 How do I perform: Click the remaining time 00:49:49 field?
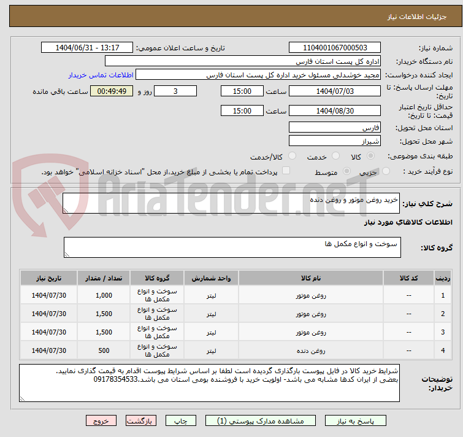(112, 91)
